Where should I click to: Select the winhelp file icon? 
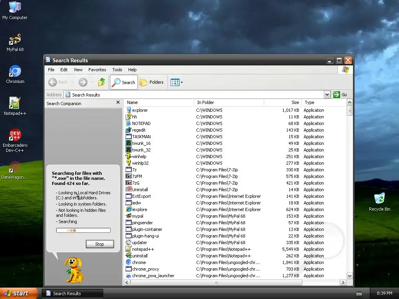(129, 157)
